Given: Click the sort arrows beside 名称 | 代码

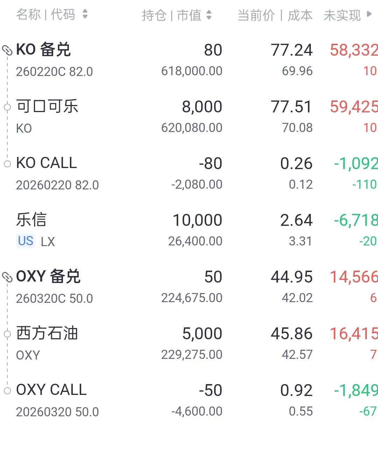Looking at the screenshot, I should coord(85,14).
